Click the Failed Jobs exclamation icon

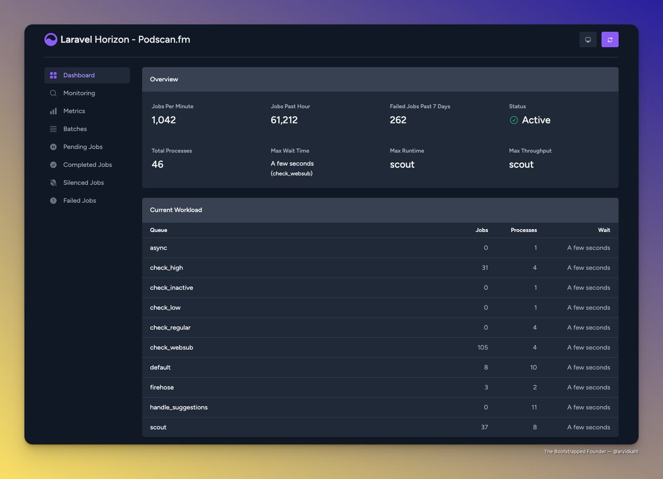(x=54, y=201)
